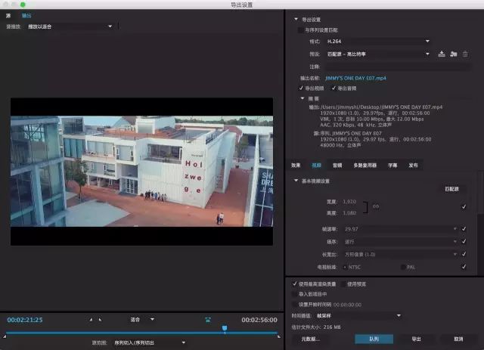Enable the 使用预览 checkbox

coord(343,284)
